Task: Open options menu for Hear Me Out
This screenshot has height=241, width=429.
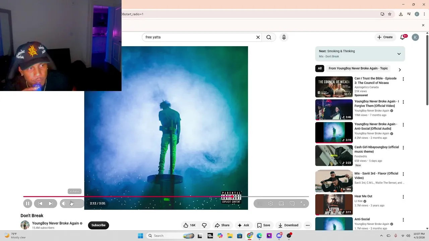Action: coord(403,197)
